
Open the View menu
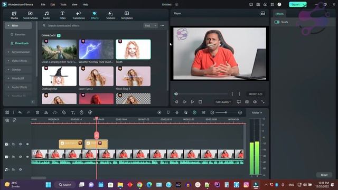74,5
